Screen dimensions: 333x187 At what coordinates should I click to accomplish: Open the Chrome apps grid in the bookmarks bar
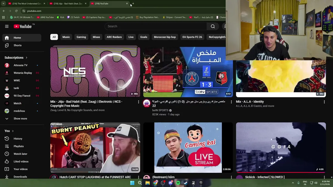click(x=3, y=17)
